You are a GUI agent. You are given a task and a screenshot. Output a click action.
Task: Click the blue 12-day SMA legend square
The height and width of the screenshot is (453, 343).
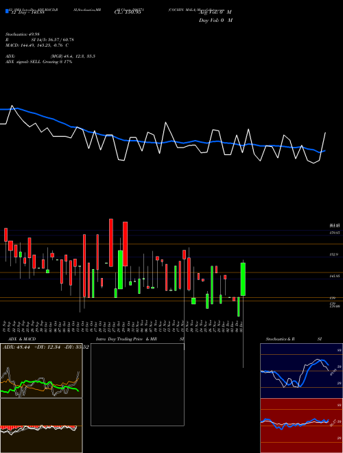[7, 11]
